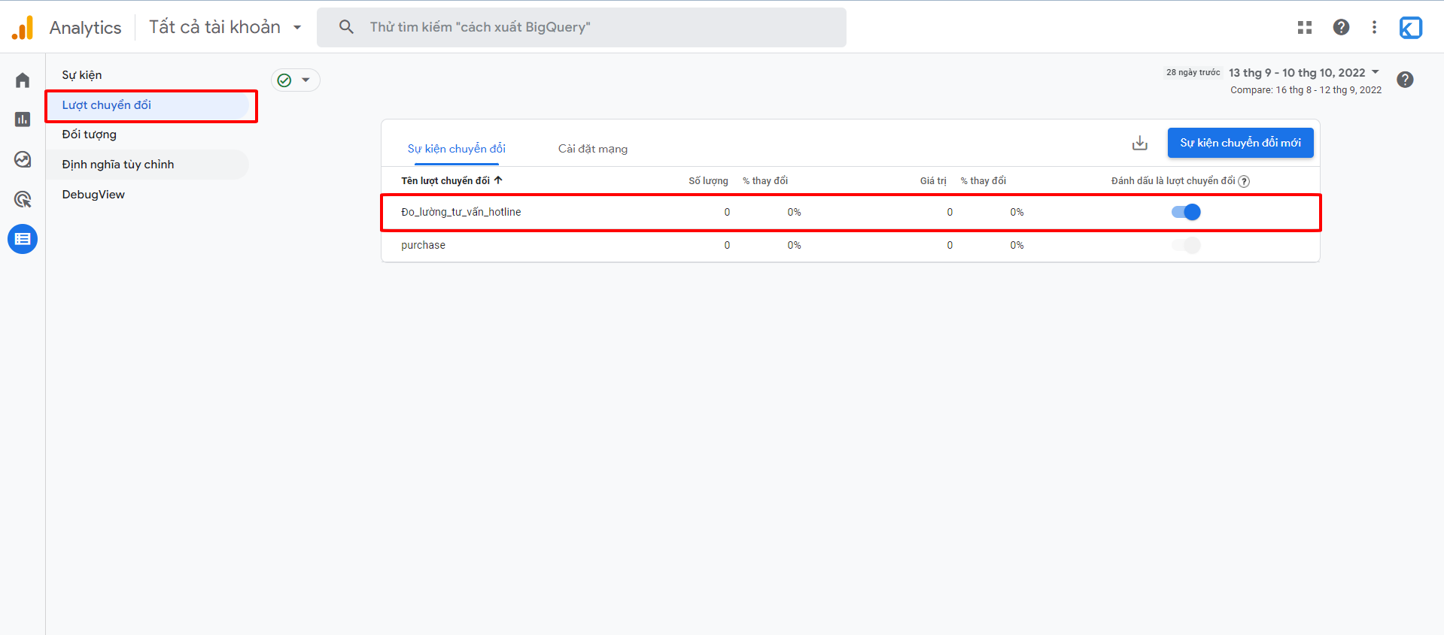Screen dimensions: 1444x635
Task: Click the Đo_lường_tư_vấn_hotline conversion name
Action: click(x=461, y=212)
